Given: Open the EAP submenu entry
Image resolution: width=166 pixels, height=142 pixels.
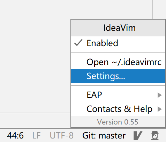Looking at the screenshot, I should pos(118,95).
